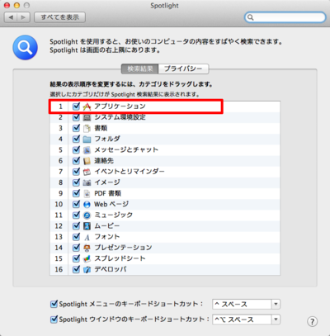
Task: Click the PDF 書類 icon
Action: [87, 193]
